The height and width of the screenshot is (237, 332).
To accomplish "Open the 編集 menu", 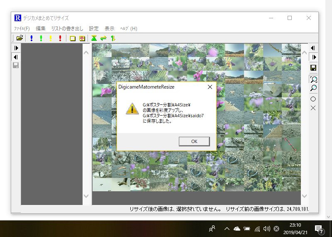I will click(40, 28).
